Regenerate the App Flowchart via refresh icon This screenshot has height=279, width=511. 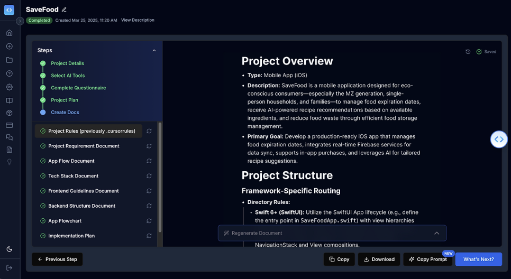(149, 221)
